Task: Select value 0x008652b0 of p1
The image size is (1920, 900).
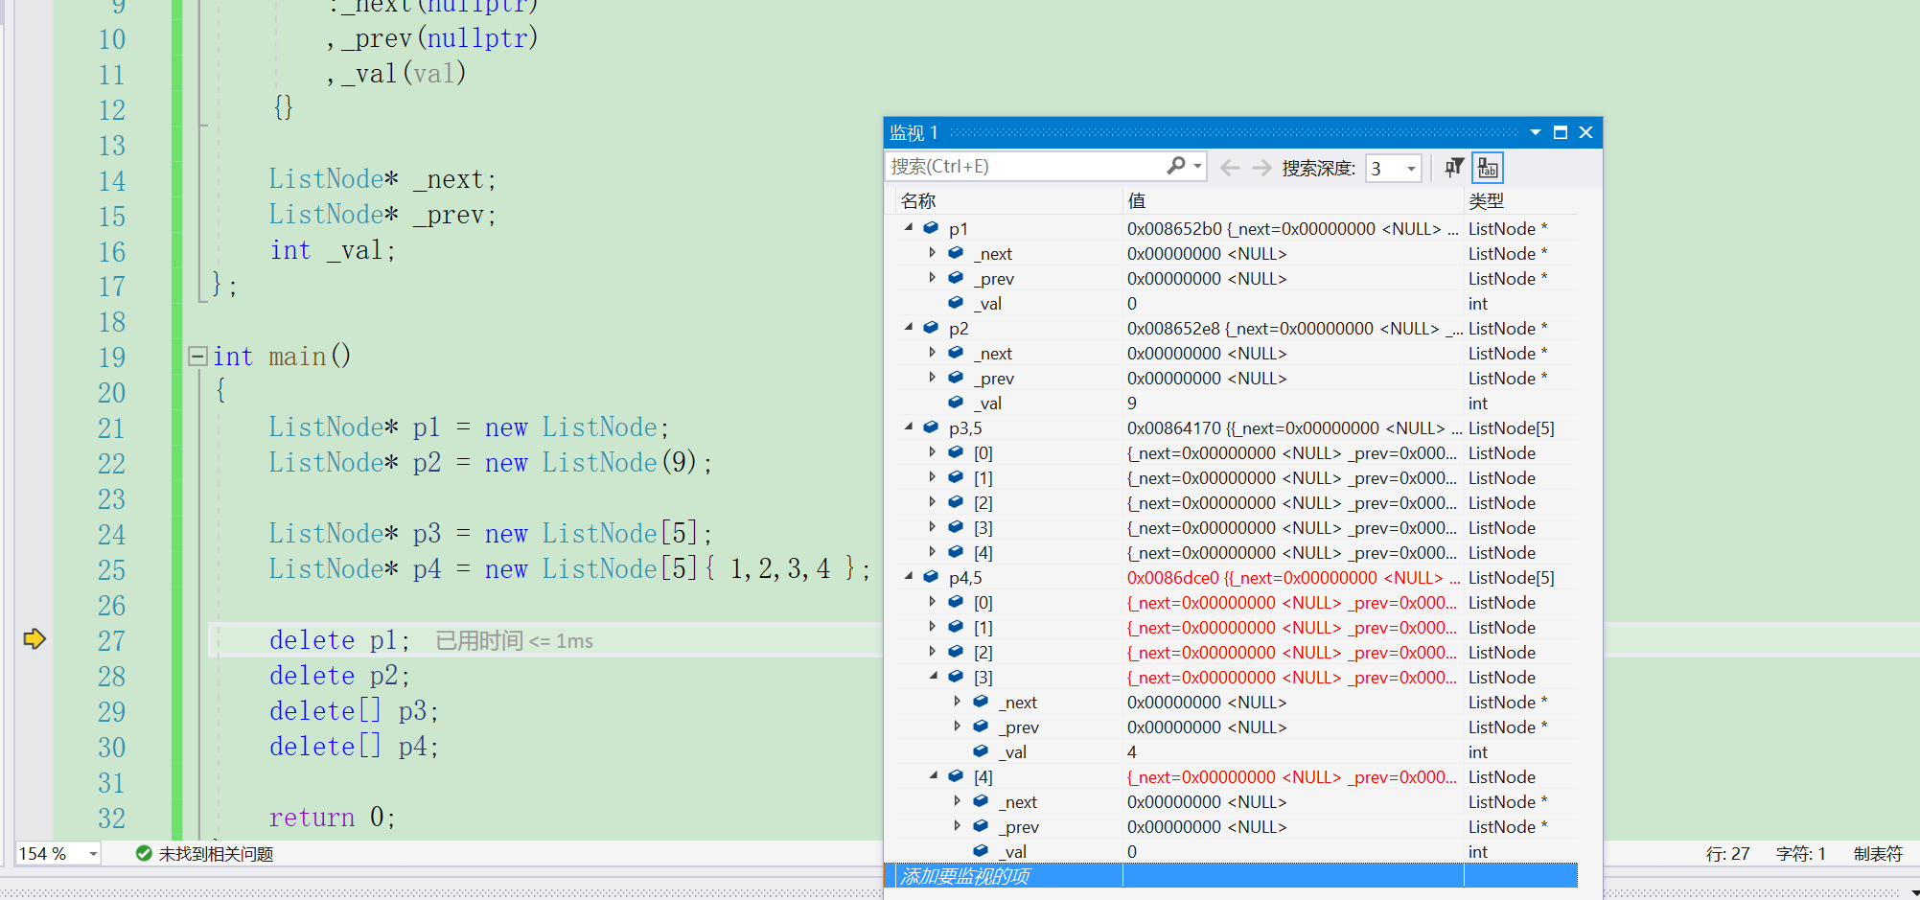Action: [1174, 228]
